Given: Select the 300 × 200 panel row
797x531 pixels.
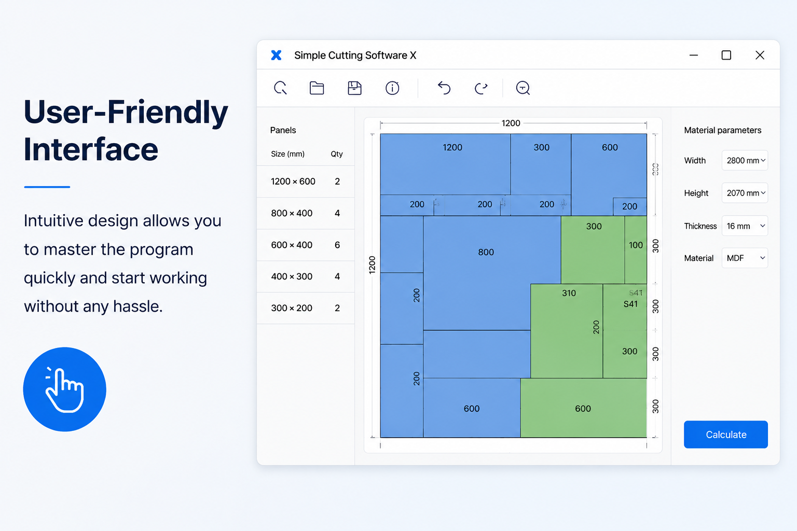Looking at the screenshot, I should (306, 308).
